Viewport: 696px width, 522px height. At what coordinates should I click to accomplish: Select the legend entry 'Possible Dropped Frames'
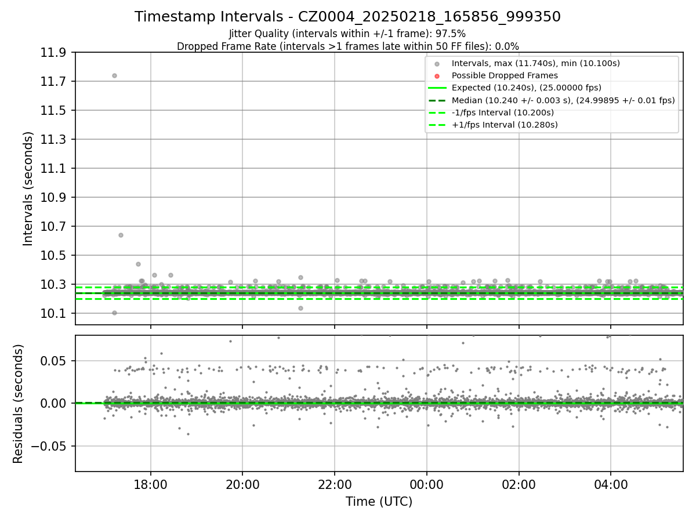pos(505,75)
